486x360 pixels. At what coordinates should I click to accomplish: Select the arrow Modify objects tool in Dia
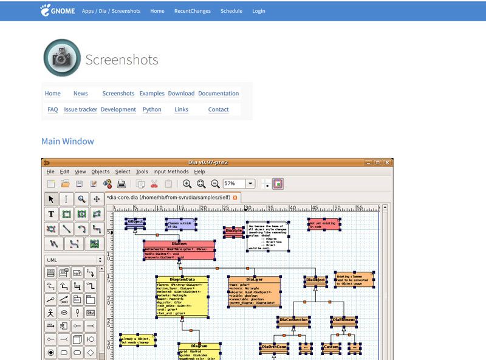click(51, 199)
